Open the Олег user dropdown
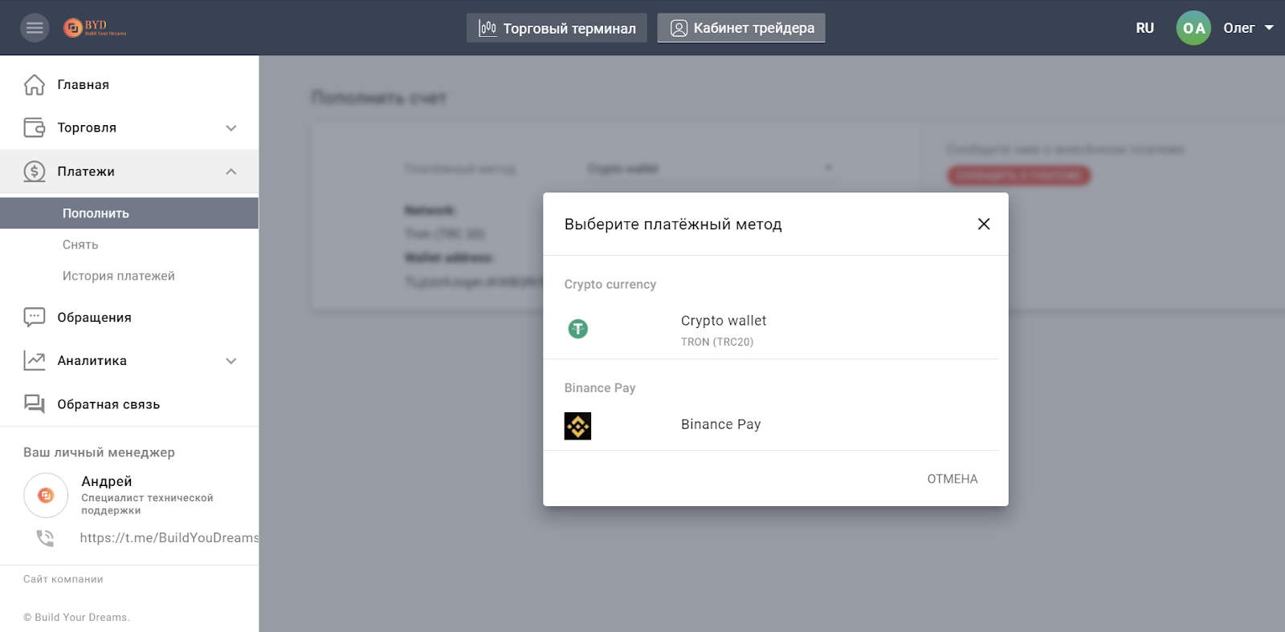This screenshot has height=632, width=1285. pos(1249,28)
